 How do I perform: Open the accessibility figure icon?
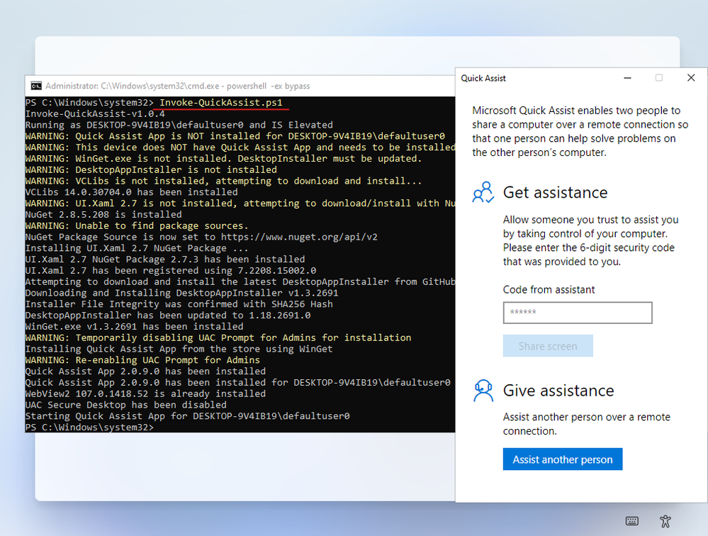665,521
